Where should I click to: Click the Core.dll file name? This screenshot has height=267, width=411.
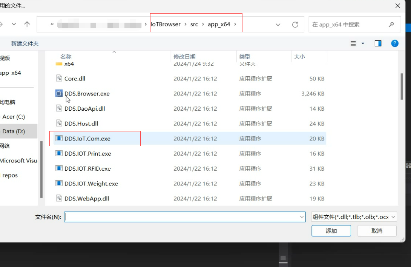click(75, 79)
